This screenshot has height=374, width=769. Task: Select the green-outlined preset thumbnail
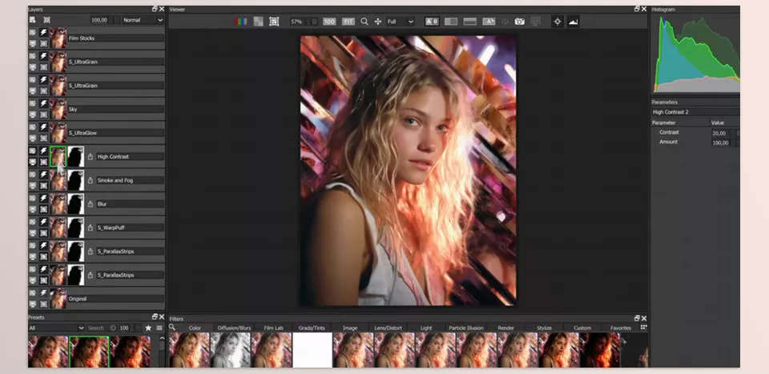(x=89, y=352)
